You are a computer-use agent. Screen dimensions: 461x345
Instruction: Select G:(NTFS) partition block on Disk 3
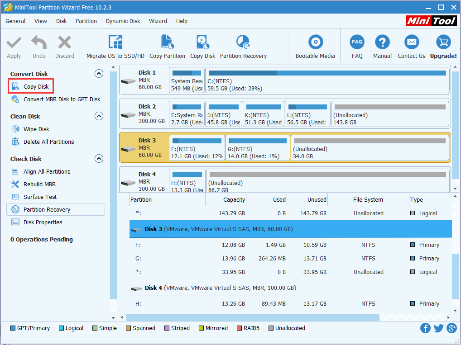(x=258, y=148)
